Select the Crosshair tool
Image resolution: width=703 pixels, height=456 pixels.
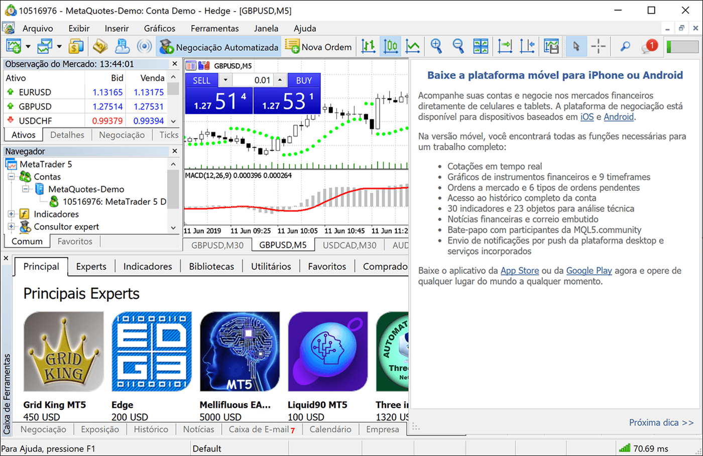[599, 46]
